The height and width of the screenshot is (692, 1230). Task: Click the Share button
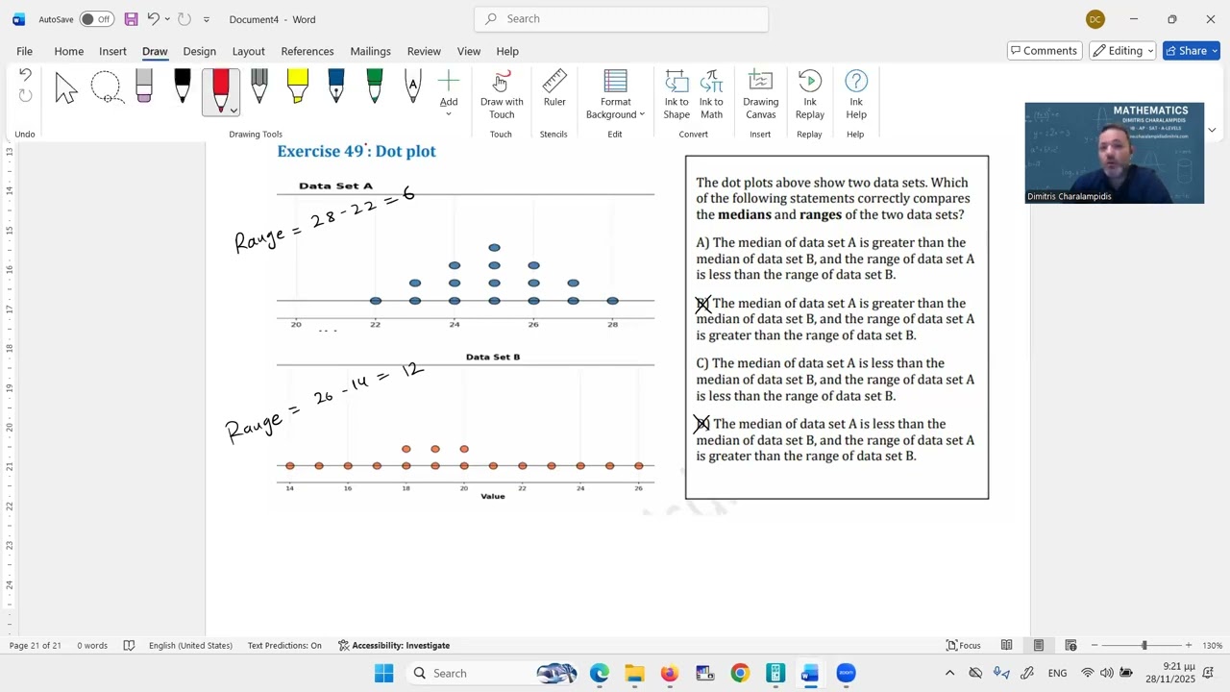click(x=1192, y=51)
